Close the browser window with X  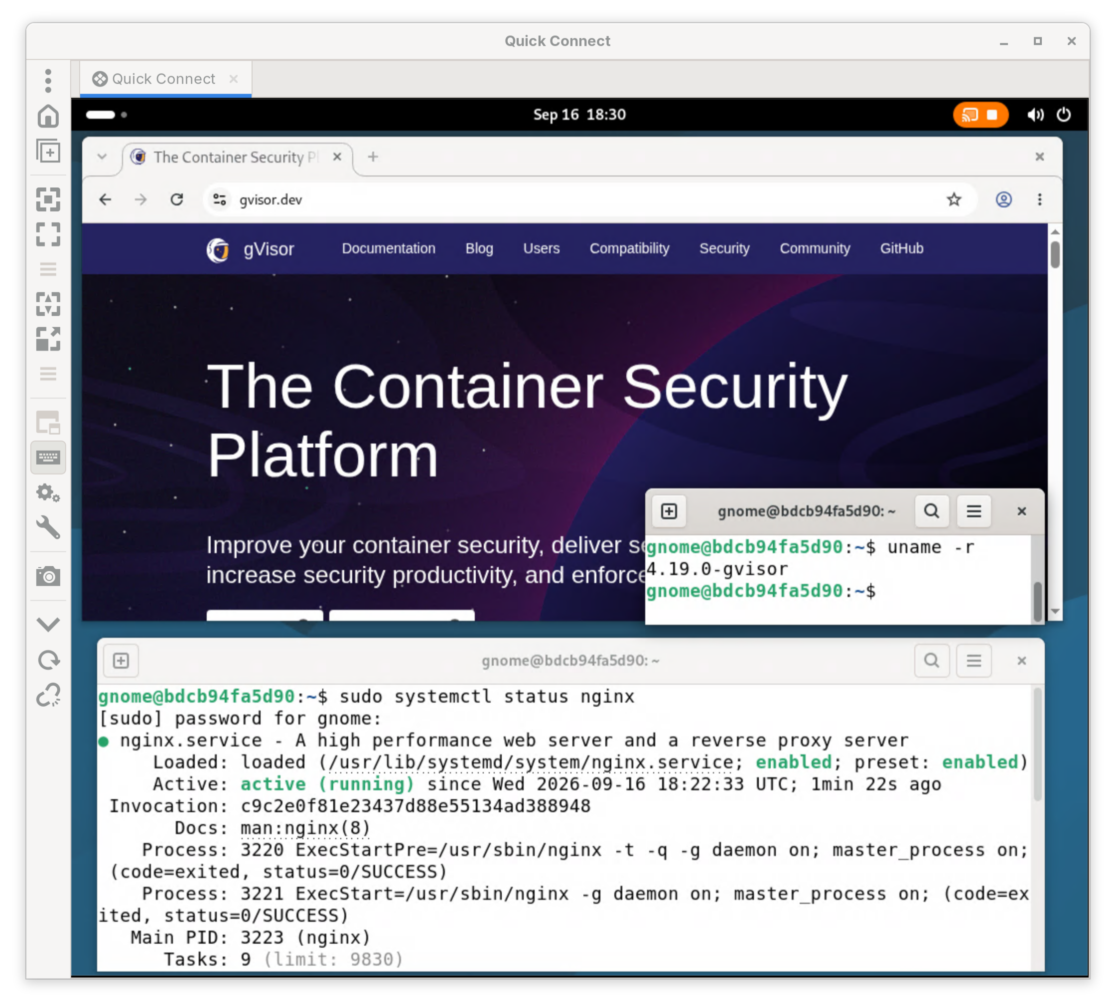(1040, 157)
